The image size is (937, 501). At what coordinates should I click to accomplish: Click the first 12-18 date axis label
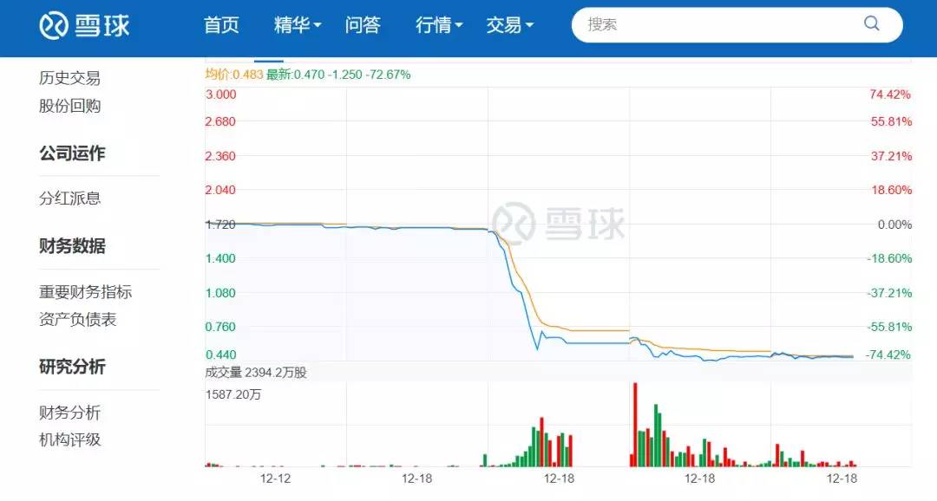coord(416,479)
